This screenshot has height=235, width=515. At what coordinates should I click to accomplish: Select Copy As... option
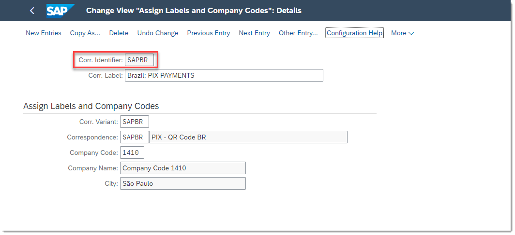point(85,33)
